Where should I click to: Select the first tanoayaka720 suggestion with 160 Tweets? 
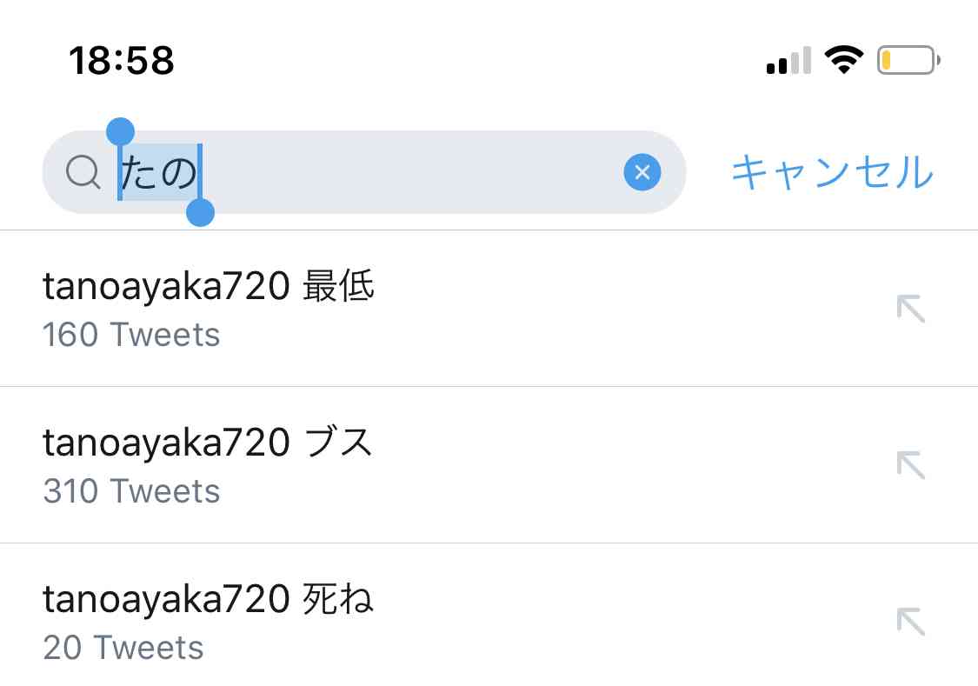point(489,309)
